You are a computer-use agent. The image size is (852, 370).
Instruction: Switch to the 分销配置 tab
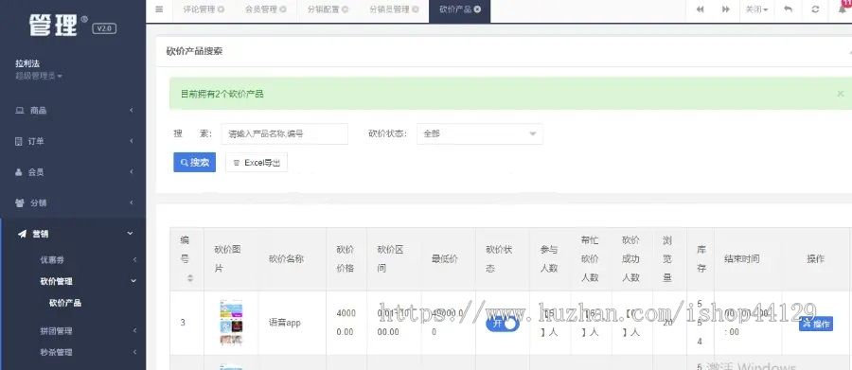tap(324, 9)
